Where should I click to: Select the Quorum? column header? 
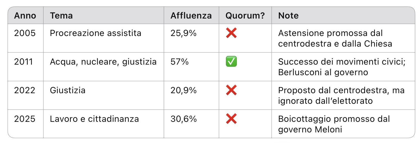pyautogui.click(x=245, y=16)
